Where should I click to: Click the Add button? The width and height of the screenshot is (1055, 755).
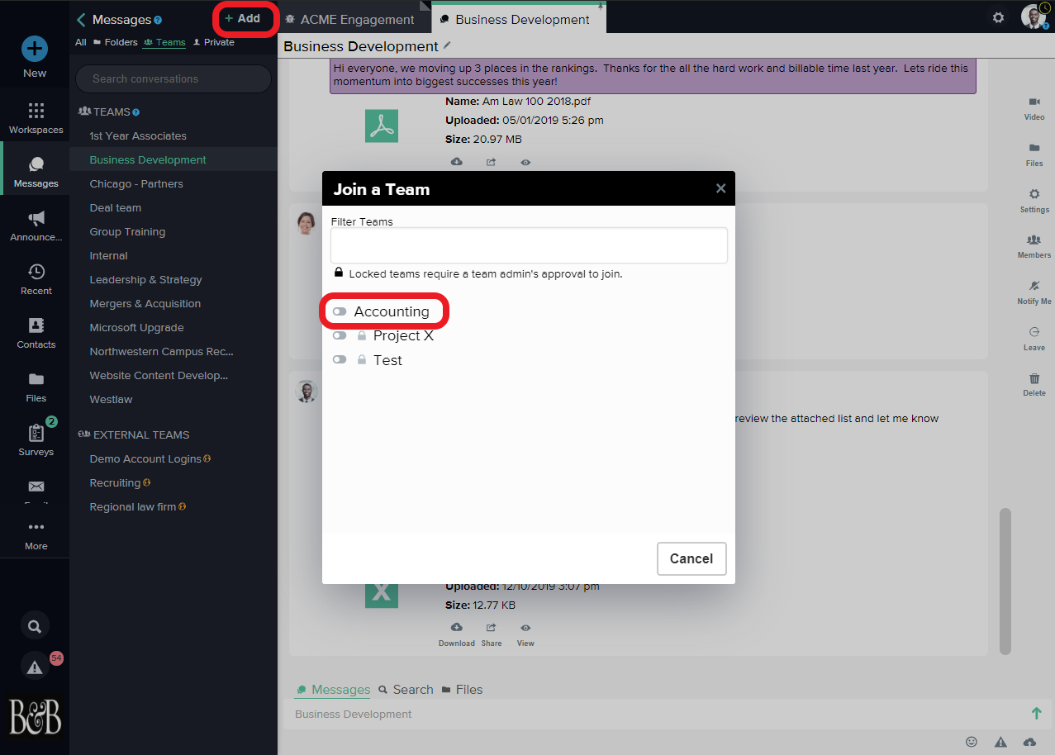pyautogui.click(x=243, y=18)
